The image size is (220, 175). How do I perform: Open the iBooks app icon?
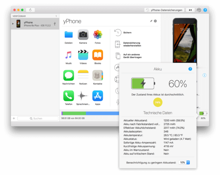point(98,55)
